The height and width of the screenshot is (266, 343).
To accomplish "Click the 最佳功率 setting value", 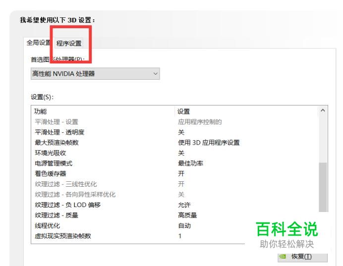I will click(x=190, y=163).
